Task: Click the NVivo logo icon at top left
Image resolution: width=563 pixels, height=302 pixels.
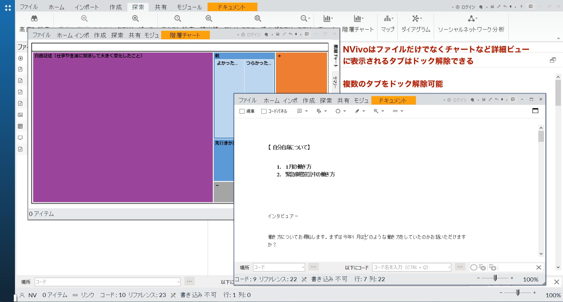Action: (8, 8)
